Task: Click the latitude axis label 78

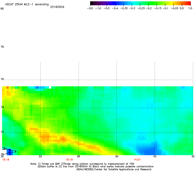Action: click(x=2, y=47)
